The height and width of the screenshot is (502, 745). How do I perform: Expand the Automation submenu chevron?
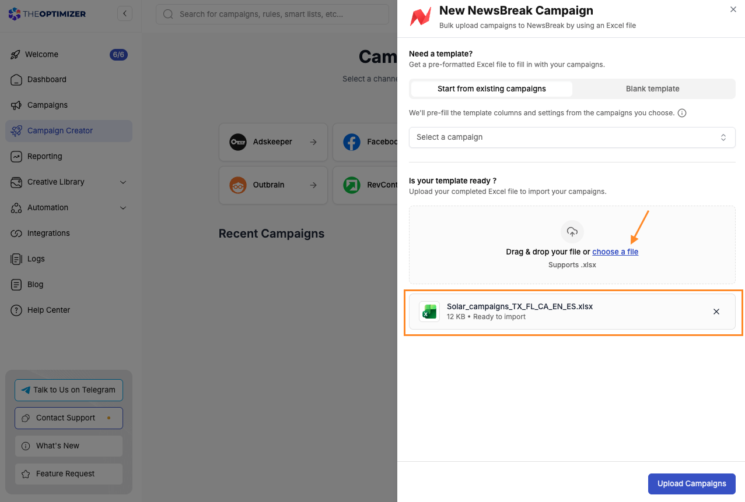123,208
